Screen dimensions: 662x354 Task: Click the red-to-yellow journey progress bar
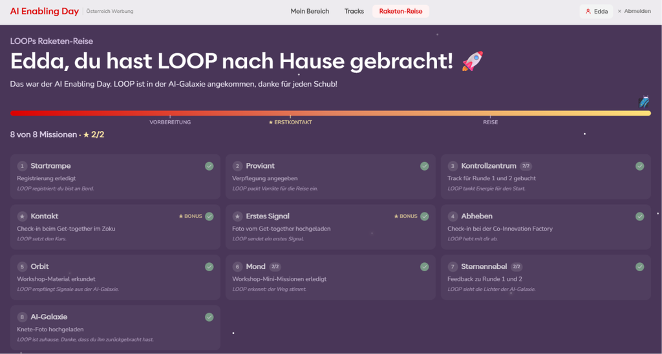[x=330, y=113]
